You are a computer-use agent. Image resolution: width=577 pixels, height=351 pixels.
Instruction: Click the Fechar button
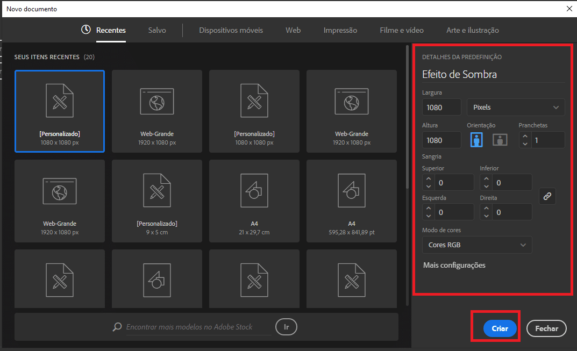point(546,328)
